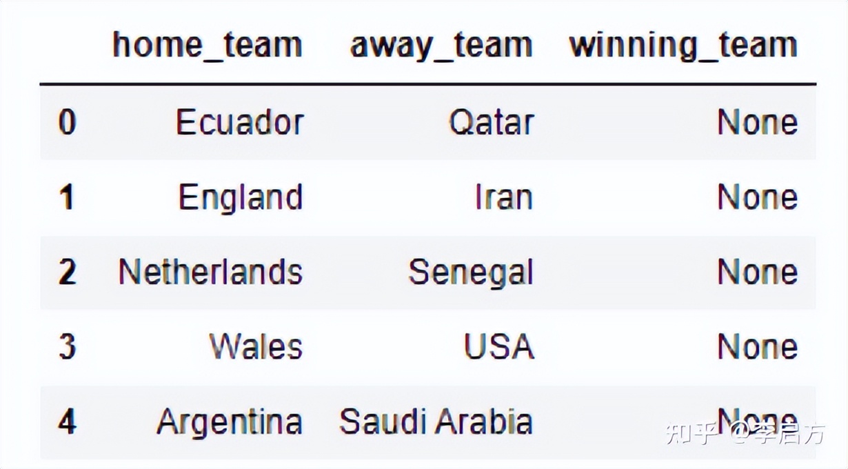The image size is (848, 469).
Task: Click the Senegal away team cell
Action: [471, 272]
